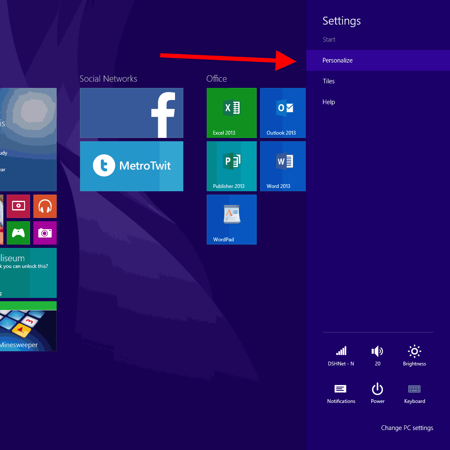Viewport: 450px width, 450px height.
Task: Open the Music headphones tile
Action: (x=45, y=206)
